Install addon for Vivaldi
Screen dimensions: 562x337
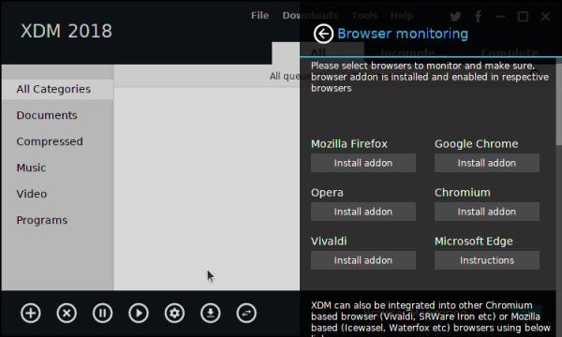coord(363,260)
